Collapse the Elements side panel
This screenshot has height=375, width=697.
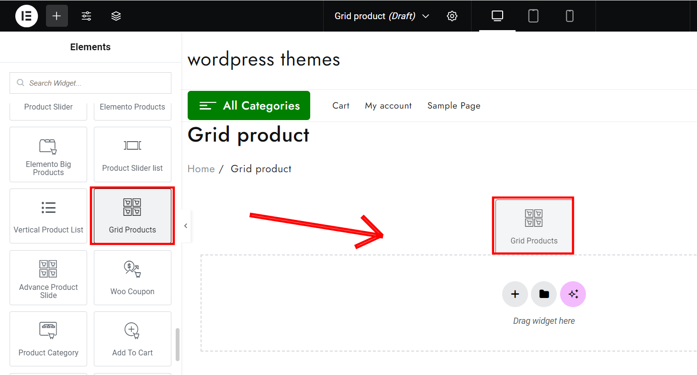coord(186,226)
